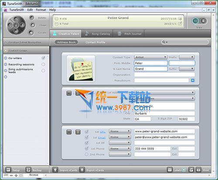Open info button in navigation wheel center
The width and height of the screenshot is (218, 180).
coord(16,25)
